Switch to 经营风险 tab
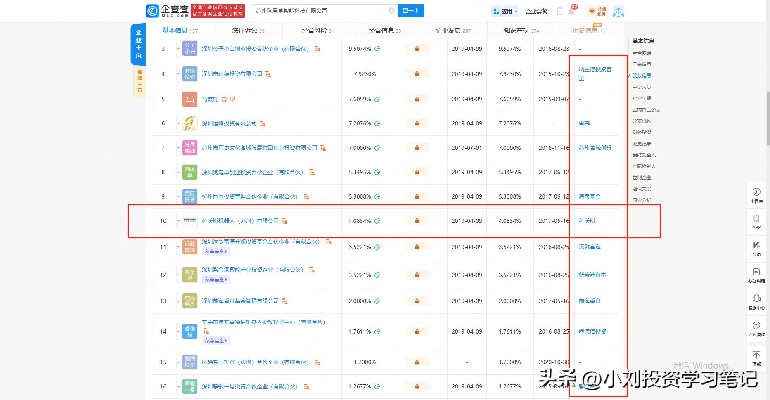This screenshot has width=770, height=400. (x=316, y=31)
